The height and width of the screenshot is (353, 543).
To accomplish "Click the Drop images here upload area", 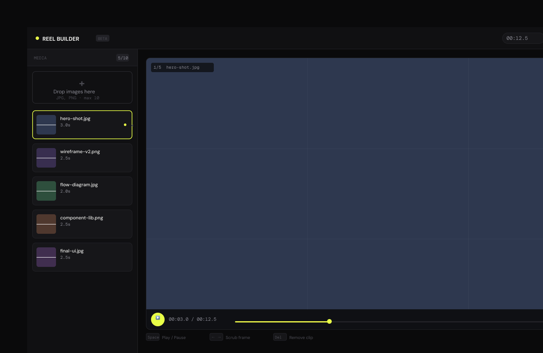I will point(82,87).
